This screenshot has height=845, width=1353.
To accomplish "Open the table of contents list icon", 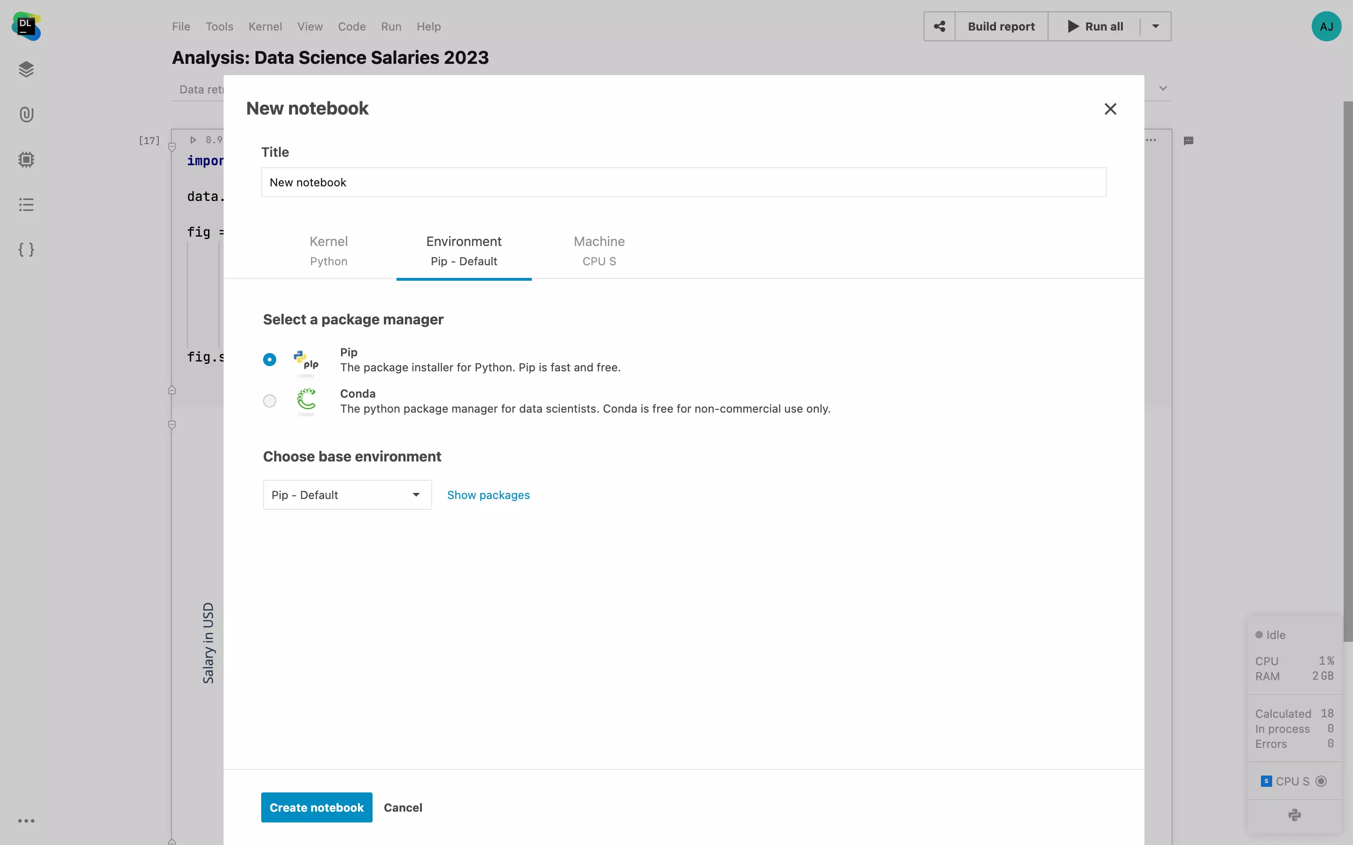I will [26, 205].
